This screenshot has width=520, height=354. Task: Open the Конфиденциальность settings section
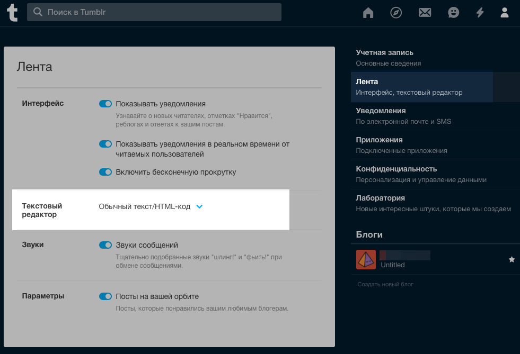tap(435, 175)
